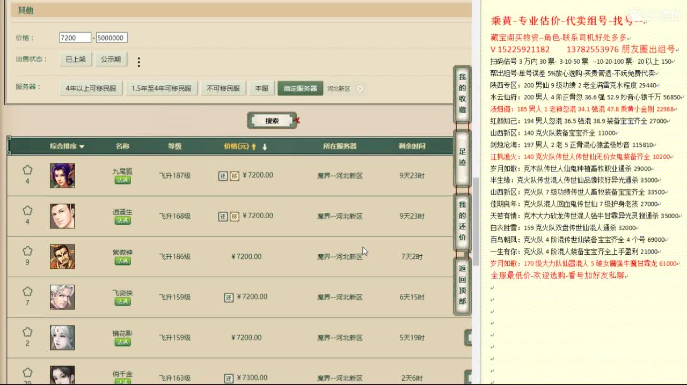
Task: Favorite the 九尾狐 listing star
Action: [27, 170]
